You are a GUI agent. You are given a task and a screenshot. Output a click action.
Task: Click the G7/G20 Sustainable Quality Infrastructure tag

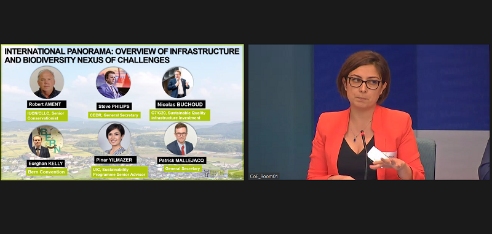(x=180, y=115)
